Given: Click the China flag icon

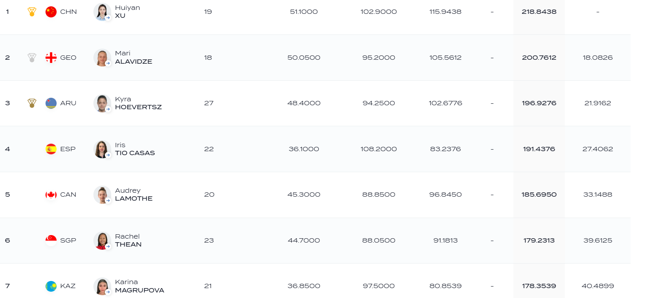Looking at the screenshot, I should [x=51, y=12].
